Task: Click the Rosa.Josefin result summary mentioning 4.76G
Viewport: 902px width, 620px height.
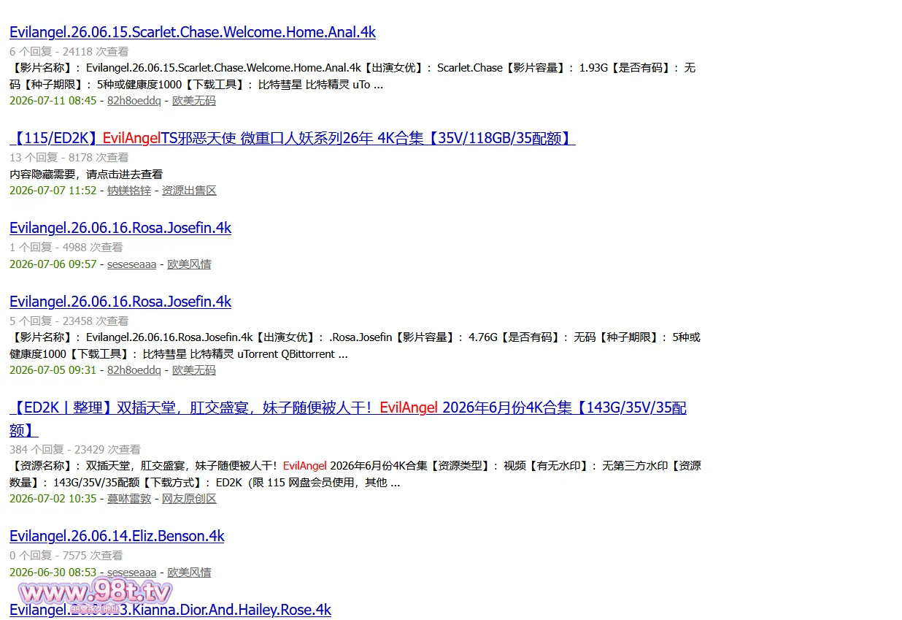Action: (x=355, y=345)
